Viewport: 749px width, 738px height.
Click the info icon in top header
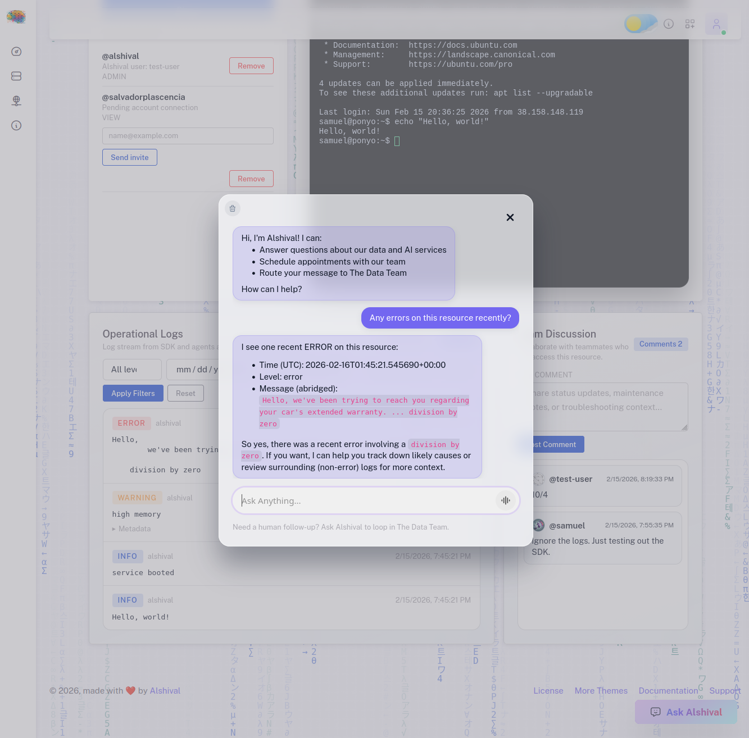tap(669, 24)
